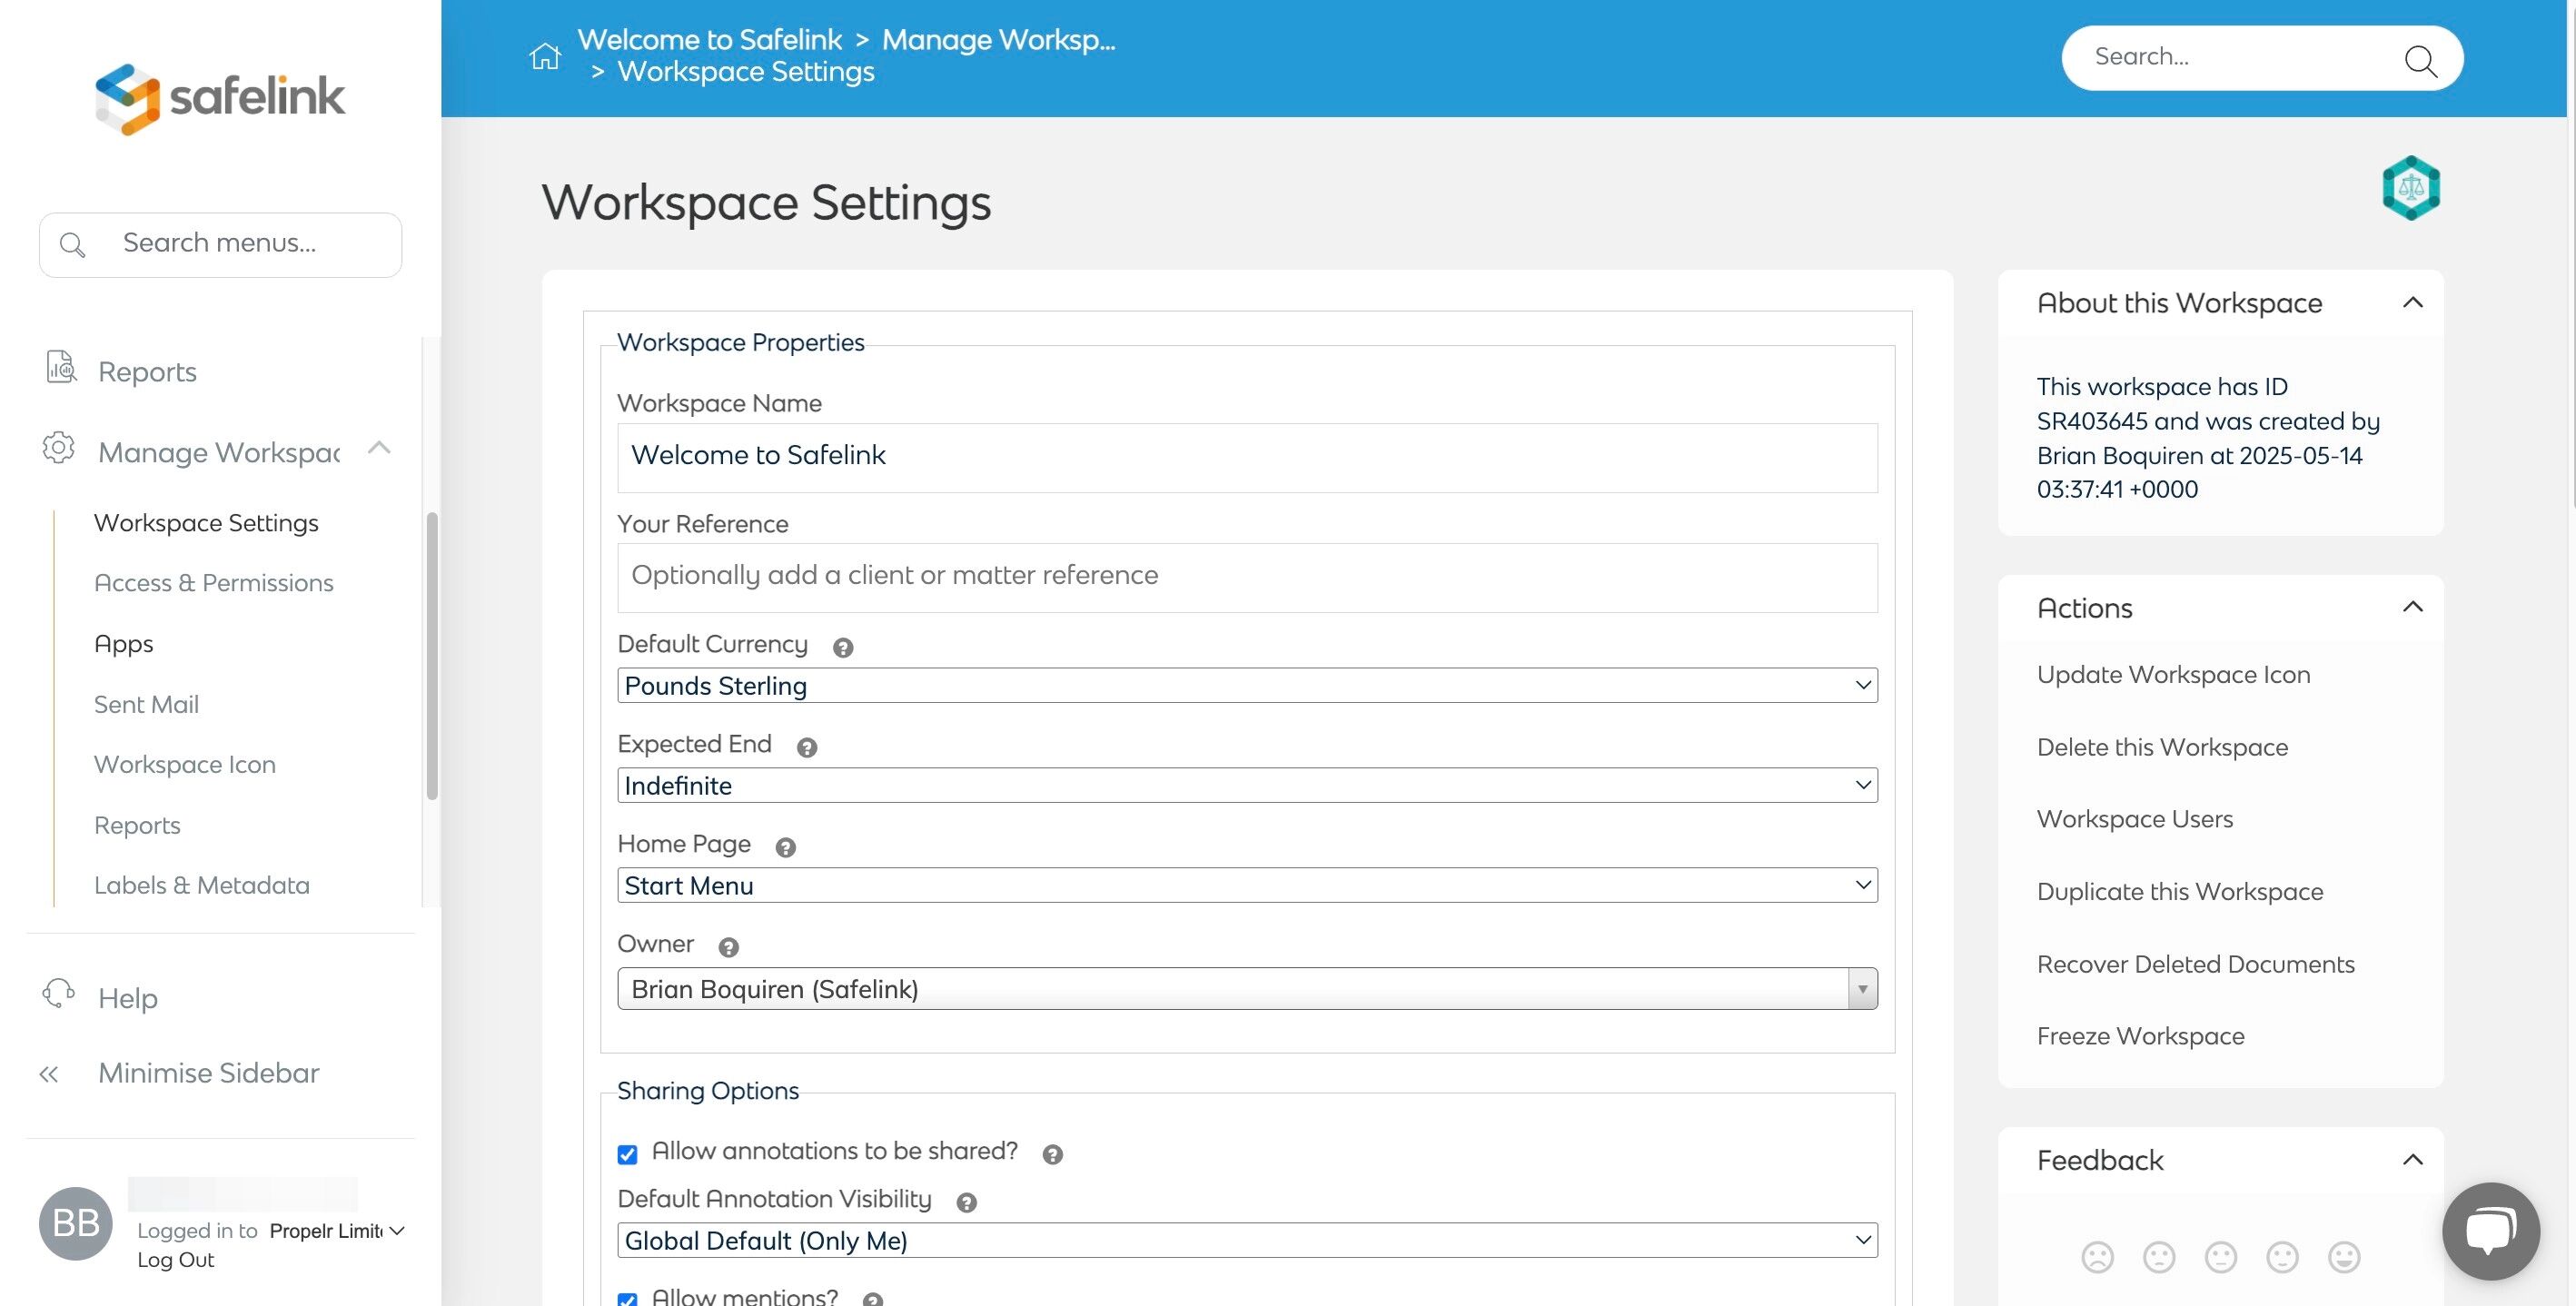Click the Your Reference input field
The width and height of the screenshot is (2576, 1306).
click(x=1246, y=577)
